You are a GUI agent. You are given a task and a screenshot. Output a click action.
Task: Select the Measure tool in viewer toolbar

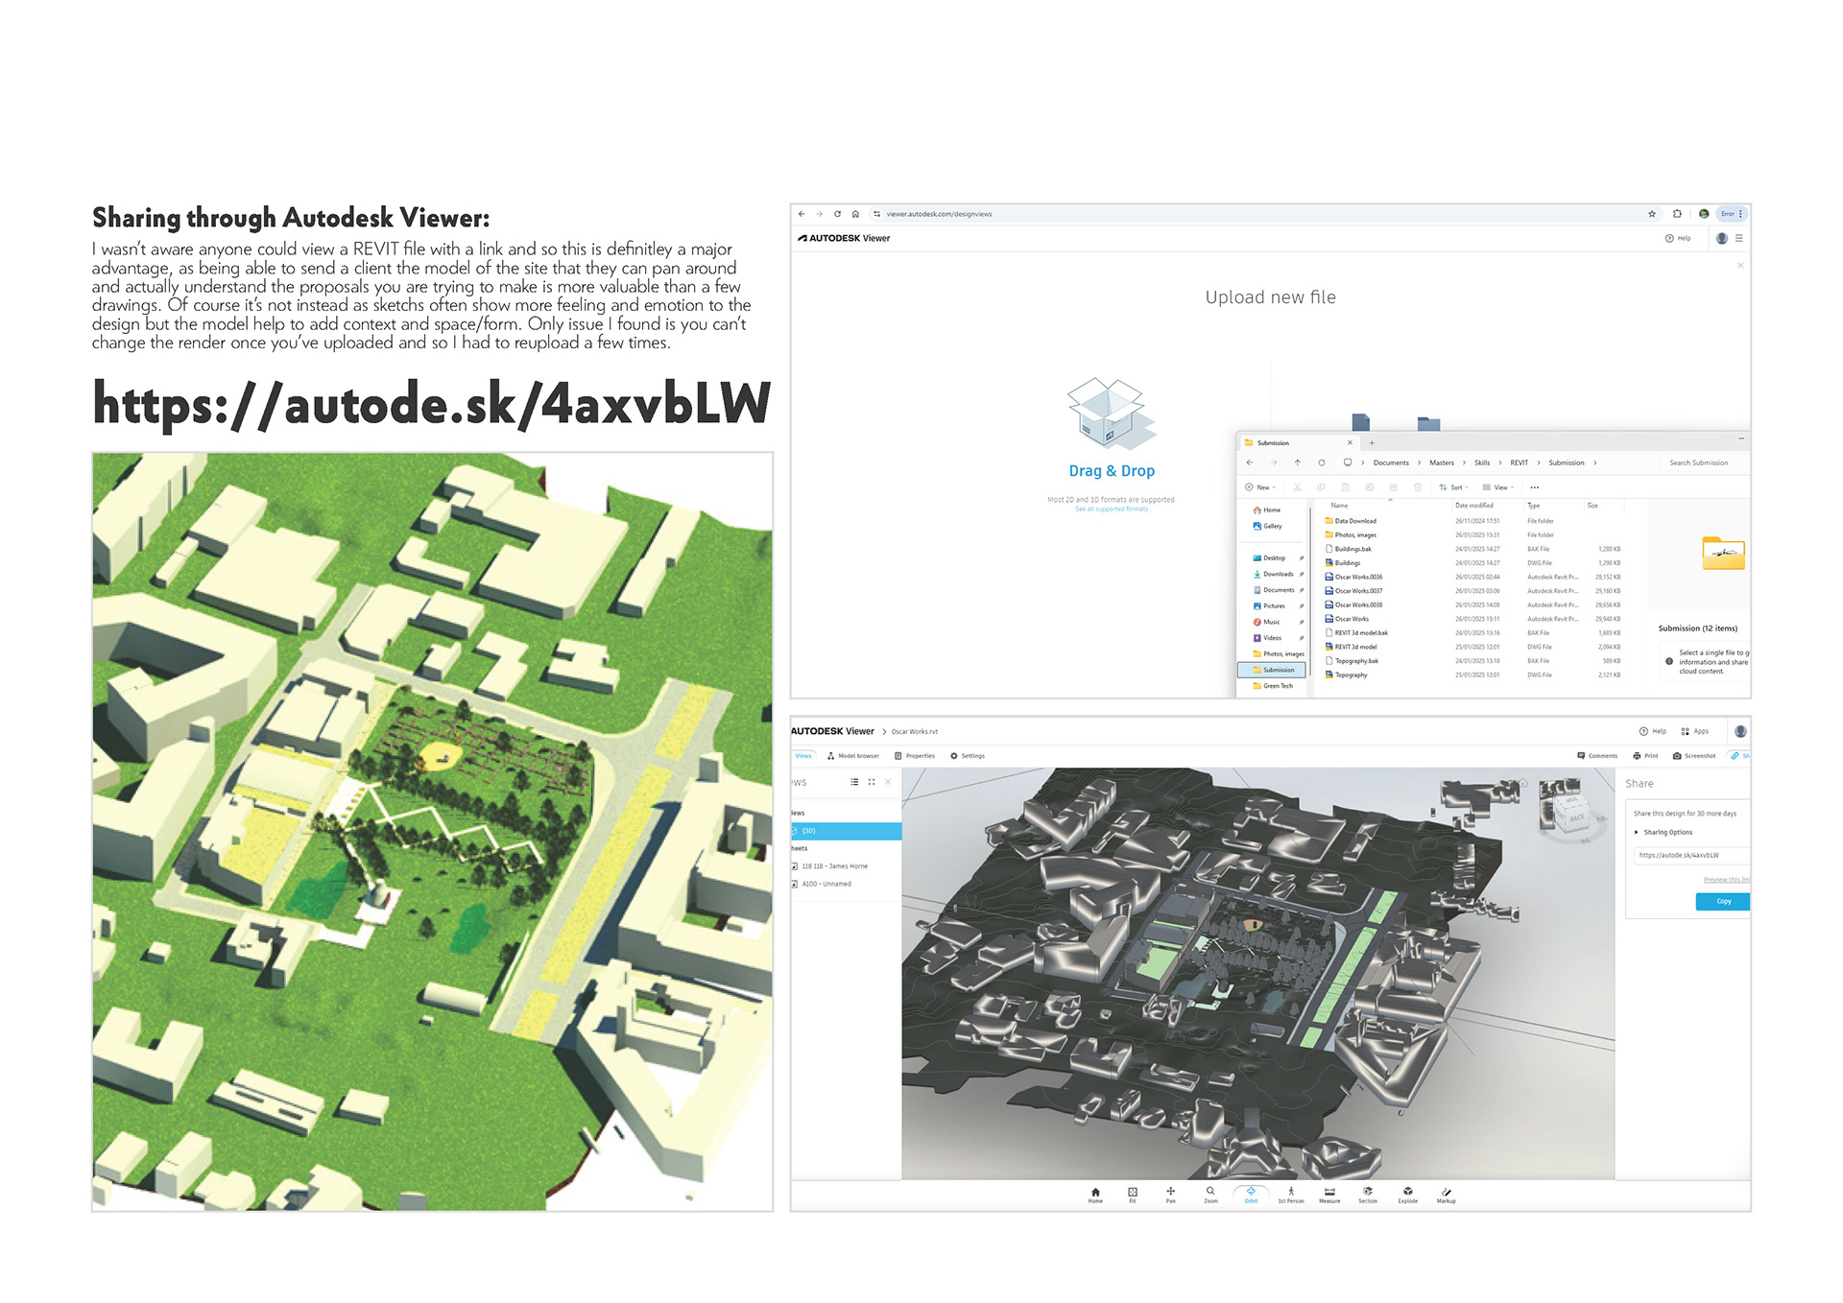point(1328,1194)
